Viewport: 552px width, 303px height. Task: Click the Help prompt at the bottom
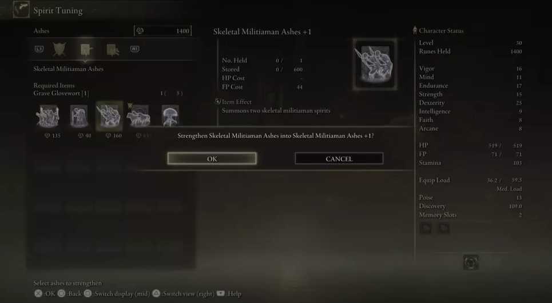tap(229, 293)
